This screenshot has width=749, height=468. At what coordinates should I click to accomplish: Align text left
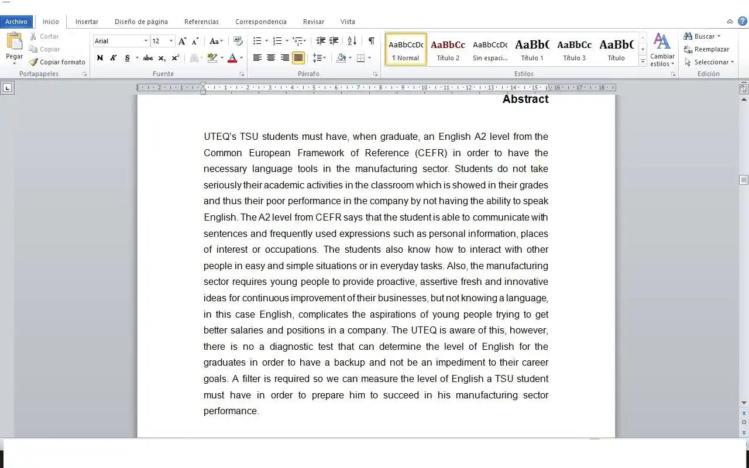click(x=257, y=58)
